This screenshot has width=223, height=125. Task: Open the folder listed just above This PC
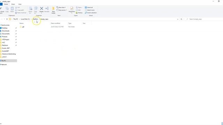(x=4, y=57)
